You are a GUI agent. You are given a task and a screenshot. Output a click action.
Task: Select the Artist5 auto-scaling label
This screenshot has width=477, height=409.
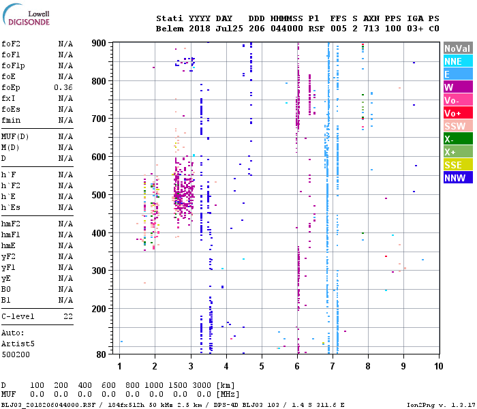tap(18, 344)
